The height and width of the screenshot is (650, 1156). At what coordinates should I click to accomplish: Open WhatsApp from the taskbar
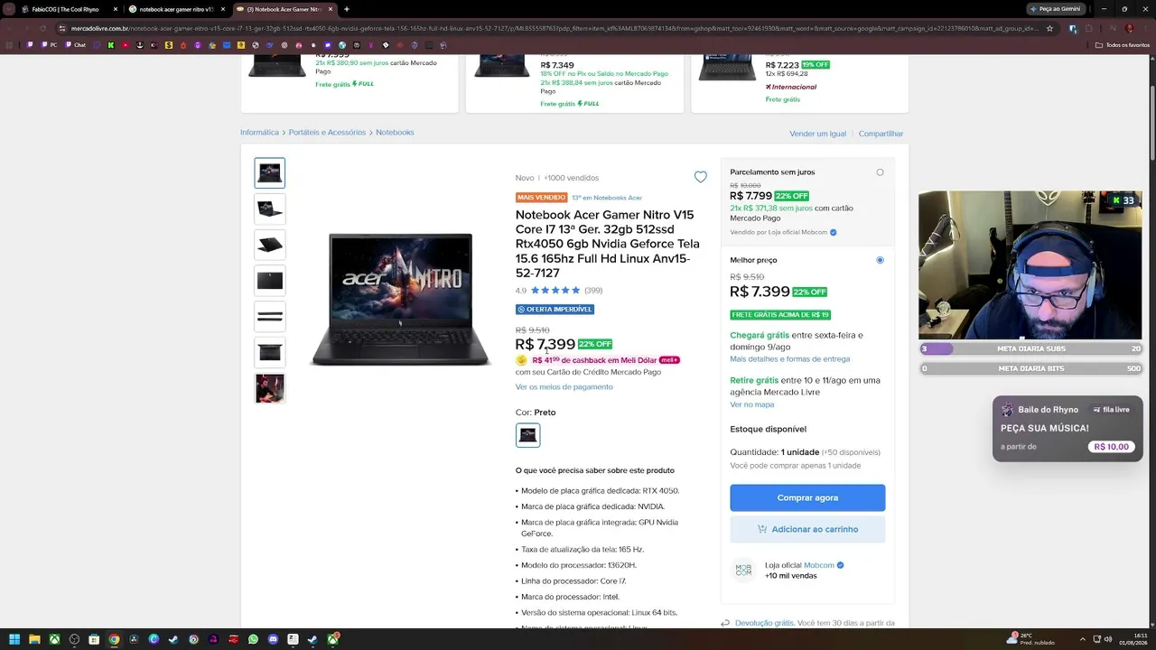click(x=253, y=639)
